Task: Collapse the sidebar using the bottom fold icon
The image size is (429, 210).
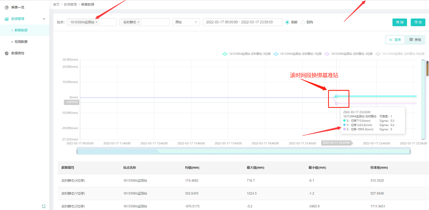Action: [44, 206]
